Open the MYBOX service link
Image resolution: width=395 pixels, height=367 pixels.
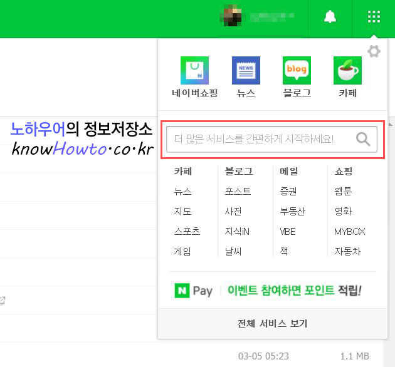[x=350, y=231]
